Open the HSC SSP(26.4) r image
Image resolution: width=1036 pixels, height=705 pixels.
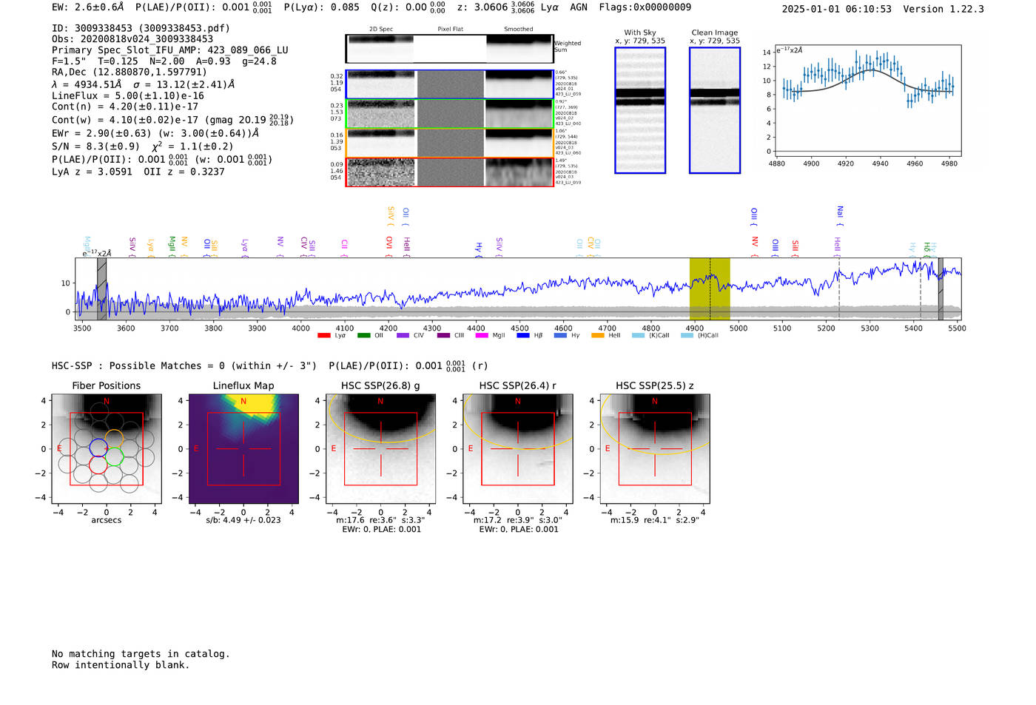(x=518, y=449)
